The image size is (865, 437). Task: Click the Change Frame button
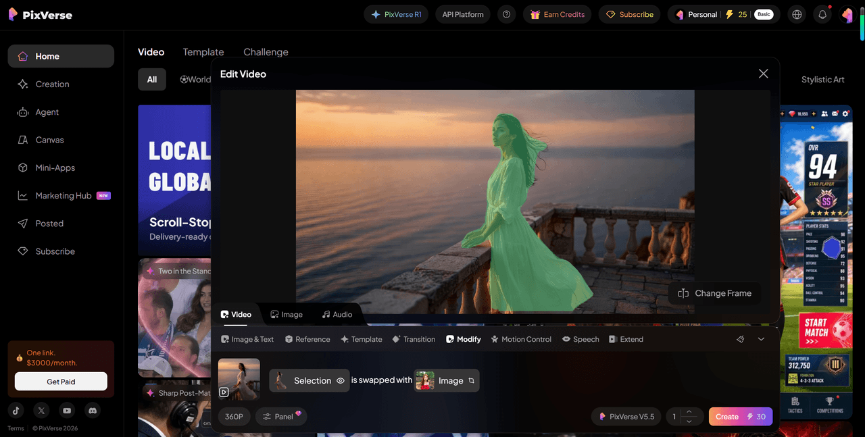pos(715,293)
